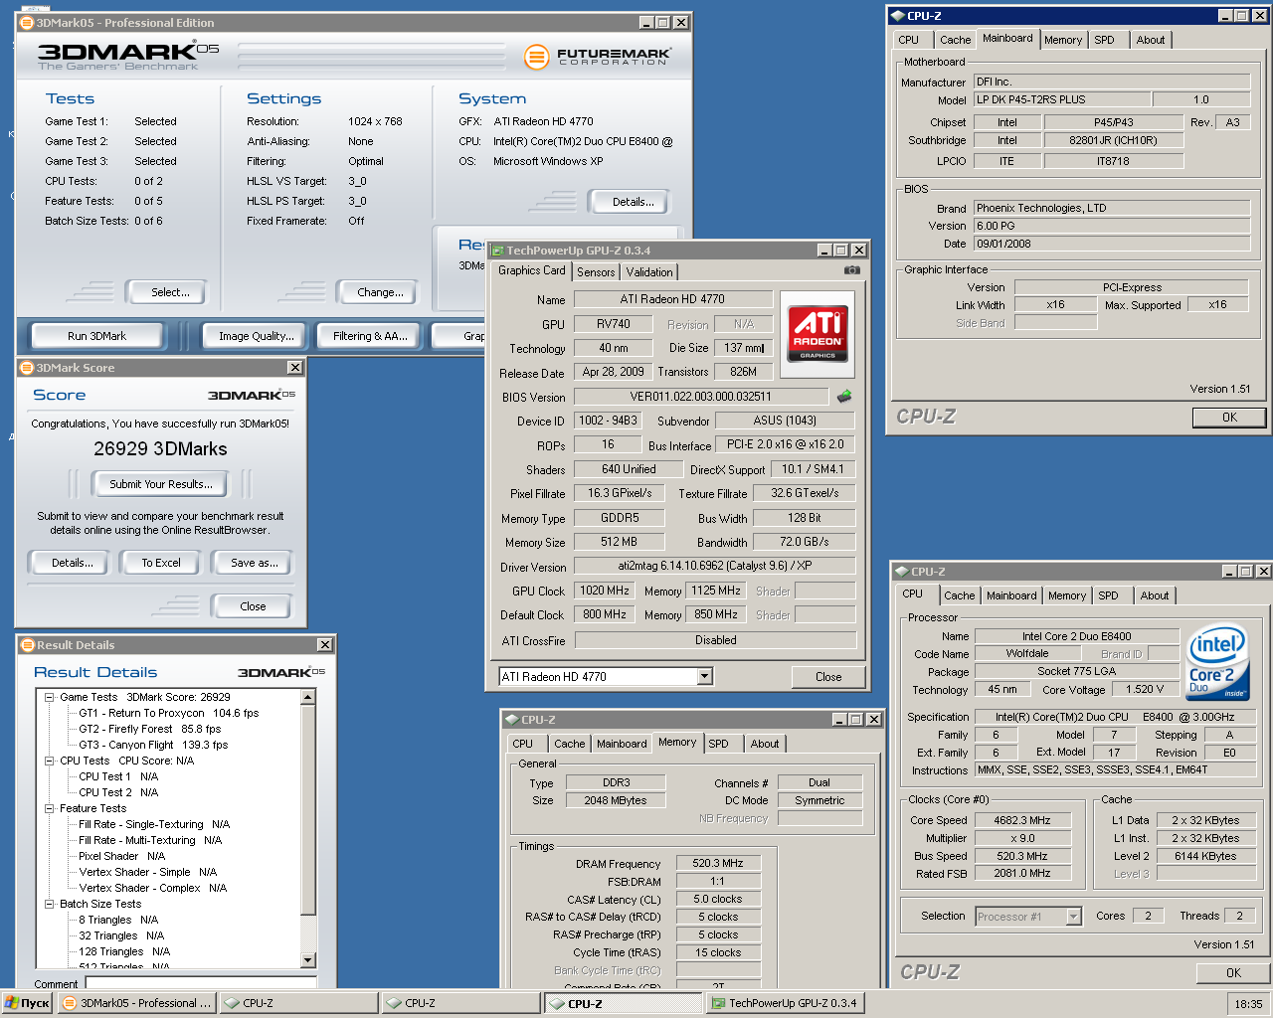Click the Close button in GPU-Z

point(828,677)
